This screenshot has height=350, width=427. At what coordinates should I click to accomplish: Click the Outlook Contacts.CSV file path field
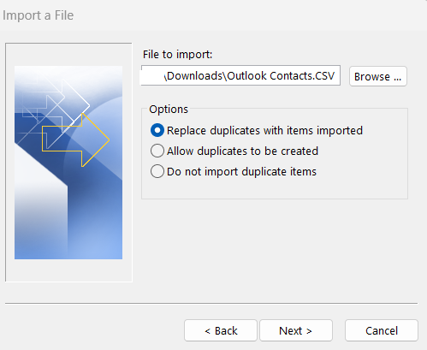240,75
